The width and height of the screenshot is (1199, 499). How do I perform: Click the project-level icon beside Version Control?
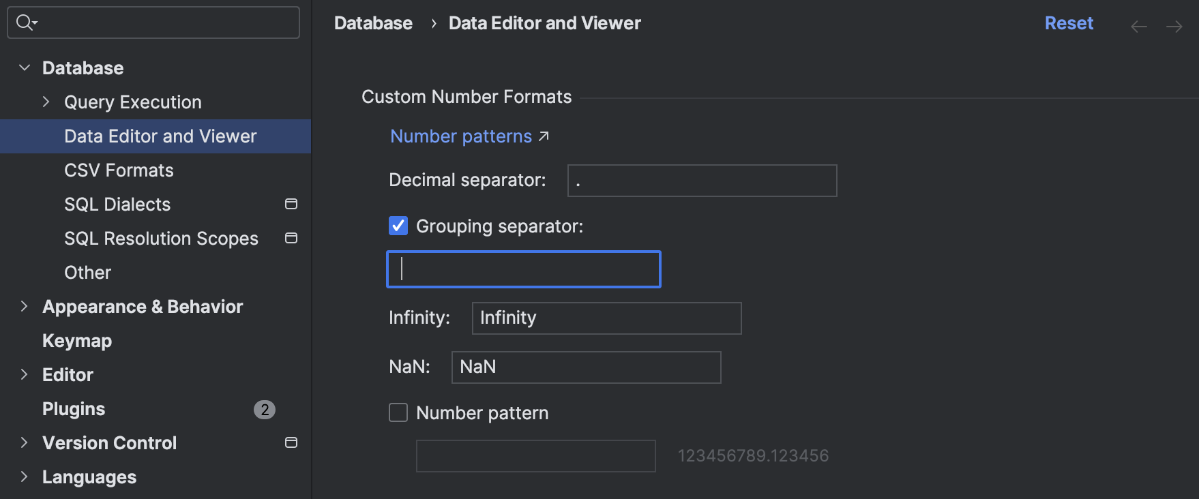[291, 442]
